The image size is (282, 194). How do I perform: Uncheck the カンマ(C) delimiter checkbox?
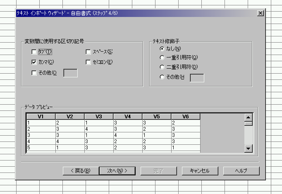(34, 62)
